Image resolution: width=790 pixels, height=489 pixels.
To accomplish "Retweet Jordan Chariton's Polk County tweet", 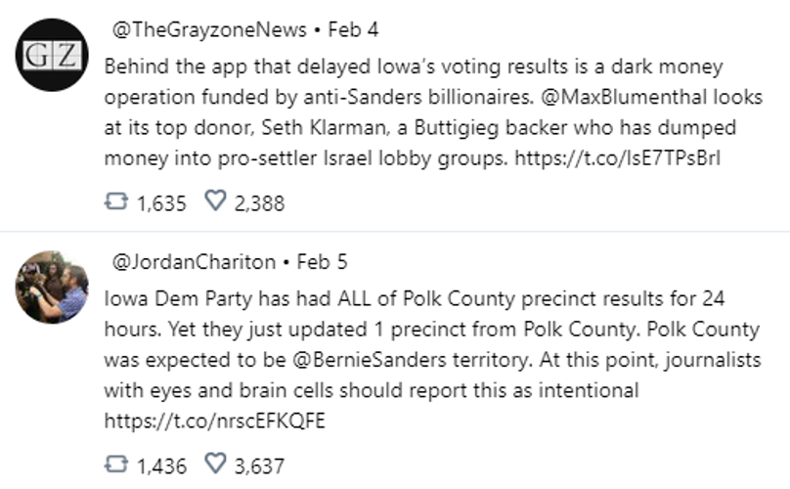I will pos(116,465).
